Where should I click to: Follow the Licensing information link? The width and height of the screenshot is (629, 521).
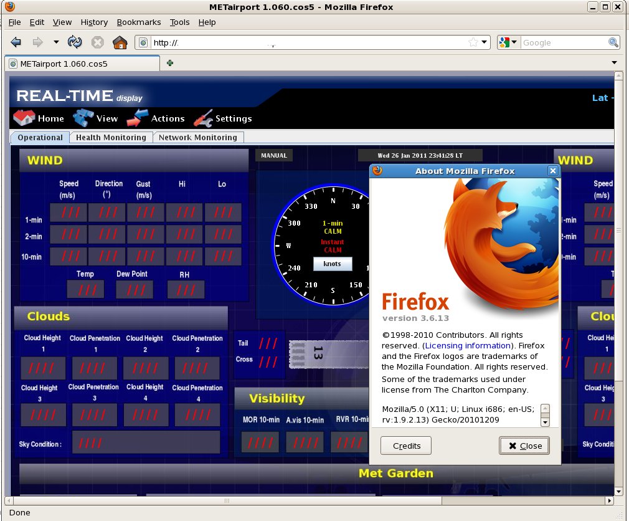[468, 345]
